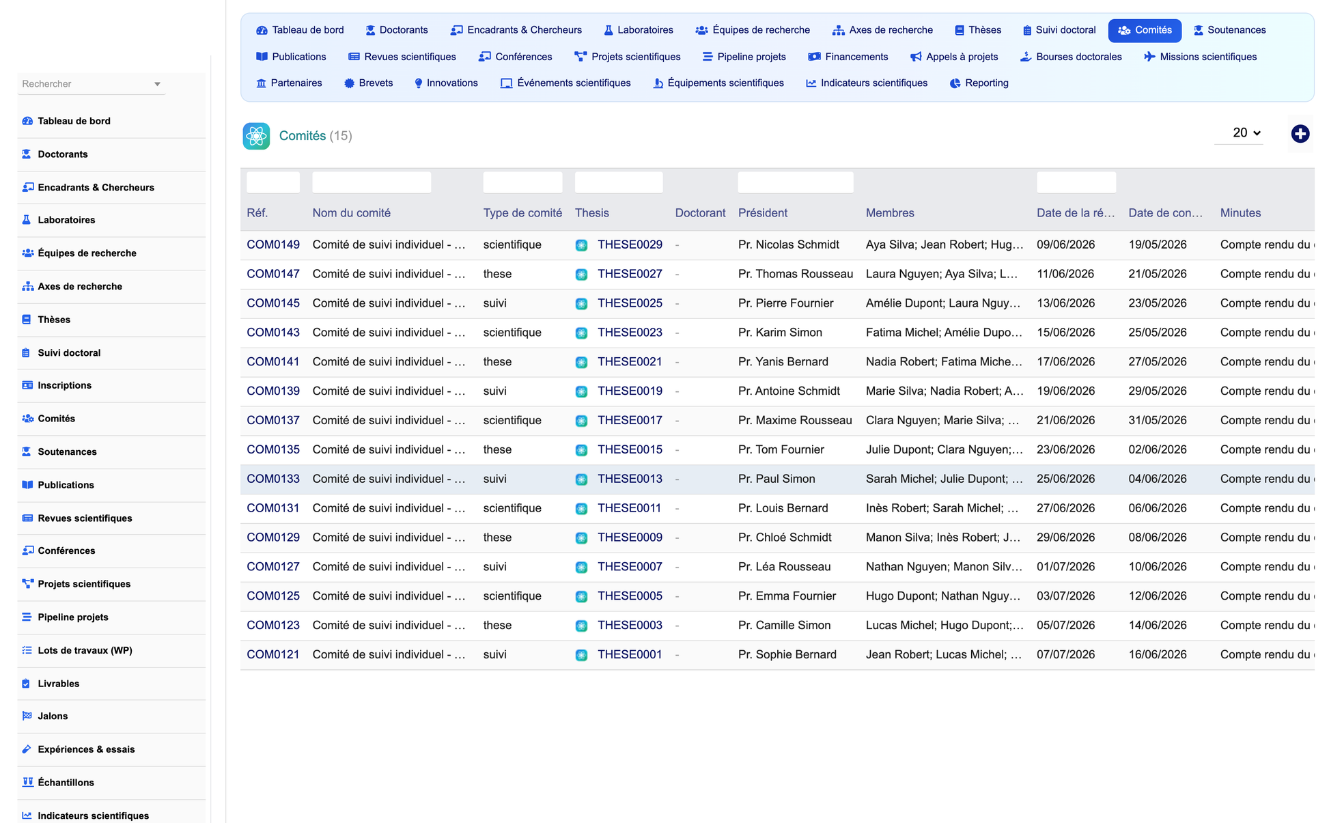The height and width of the screenshot is (823, 1329).
Task: Select the cell Pr. Paul Simon
Action: click(x=777, y=479)
